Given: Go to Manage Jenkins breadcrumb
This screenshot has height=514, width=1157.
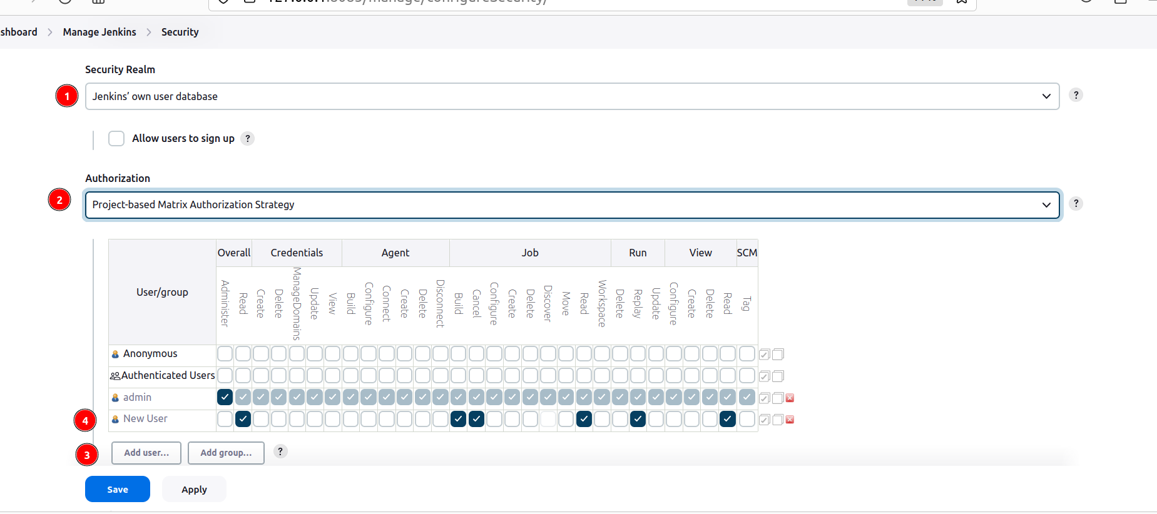Looking at the screenshot, I should coord(99,32).
